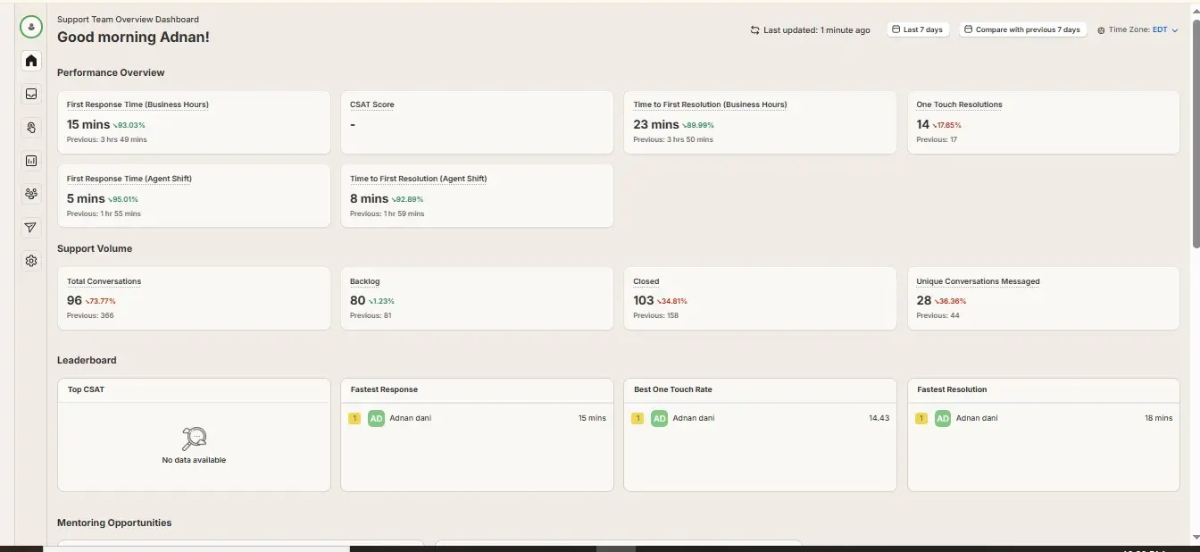Click First Response Time (Business Hours) title
This screenshot has width=1200, height=552.
pos(137,105)
